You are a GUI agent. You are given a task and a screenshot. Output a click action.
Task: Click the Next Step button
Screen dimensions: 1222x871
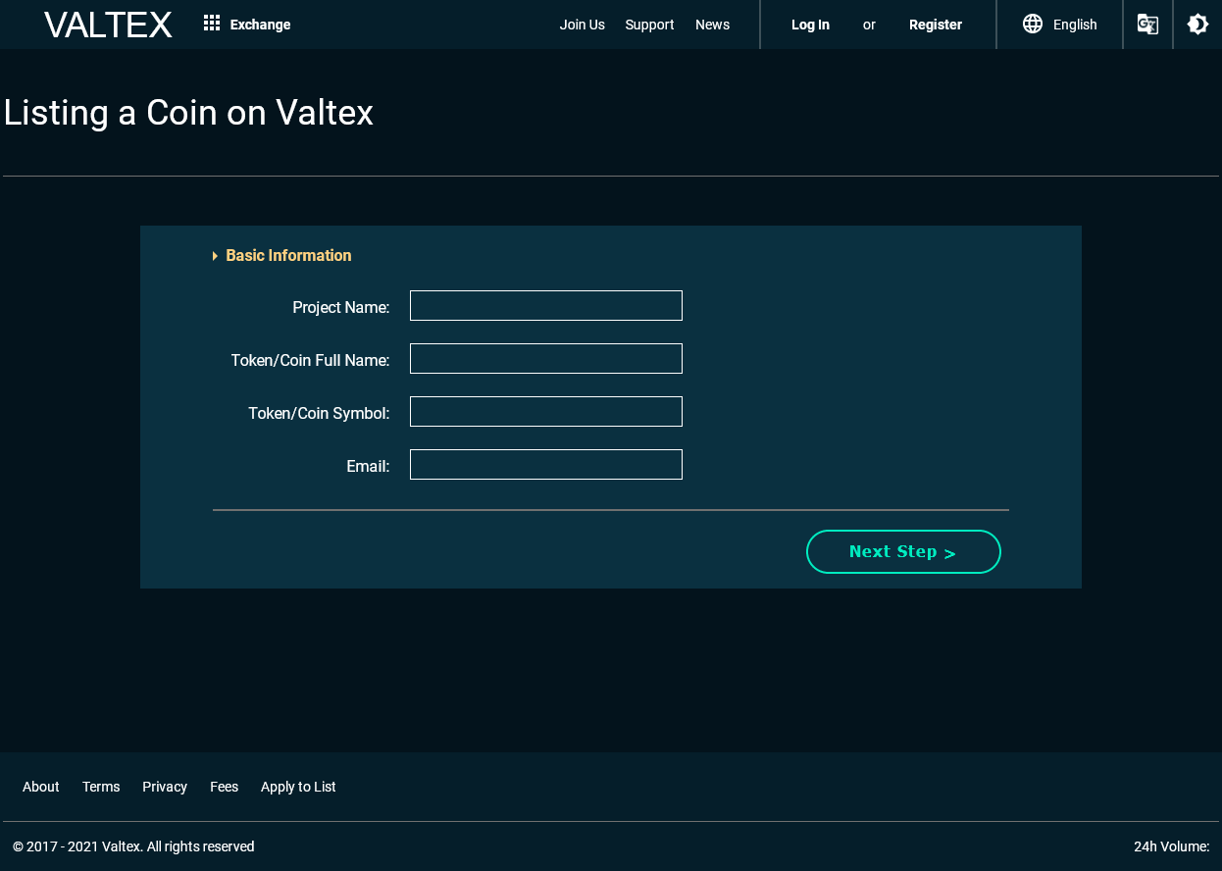click(x=903, y=551)
